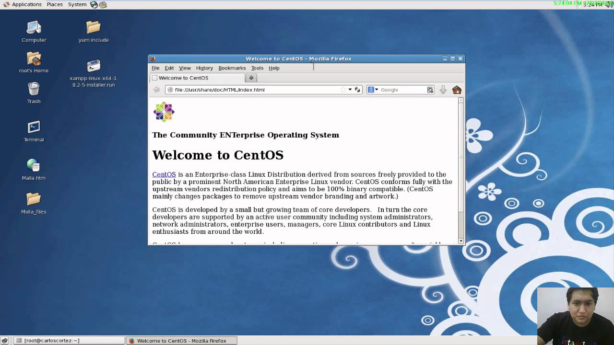Open the Firefox downloads arrow button
The width and height of the screenshot is (614, 345).
443,90
